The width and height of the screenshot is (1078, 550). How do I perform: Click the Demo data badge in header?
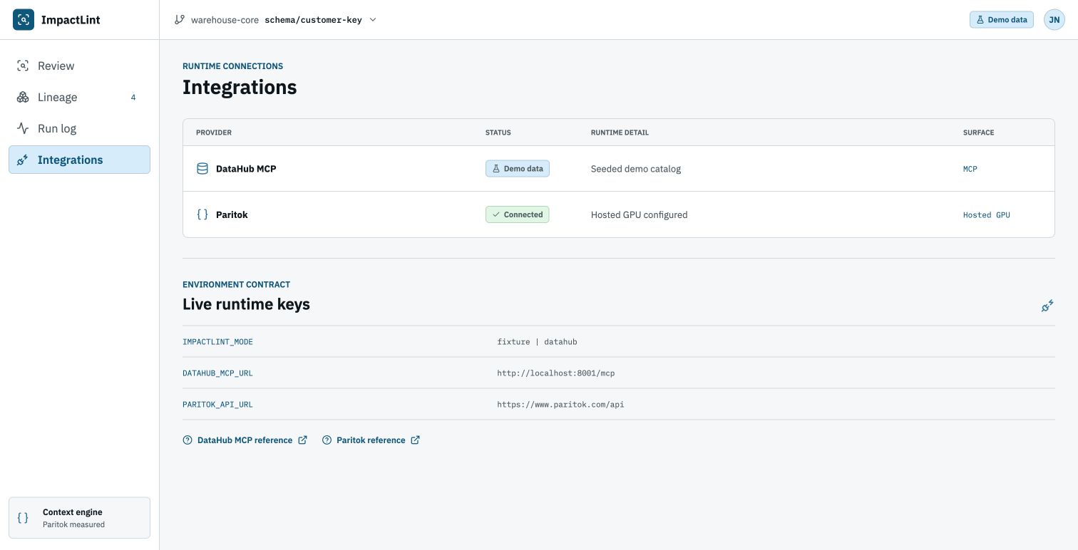1001,20
